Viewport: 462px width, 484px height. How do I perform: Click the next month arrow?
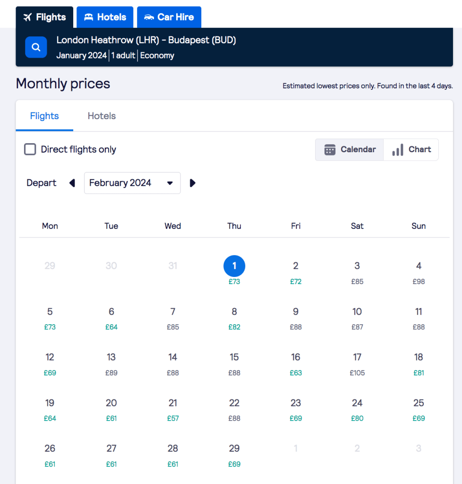click(193, 183)
